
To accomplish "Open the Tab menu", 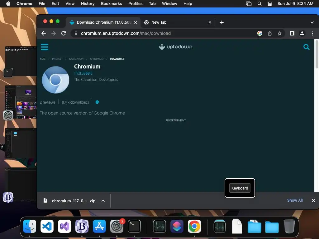I will [152, 4].
